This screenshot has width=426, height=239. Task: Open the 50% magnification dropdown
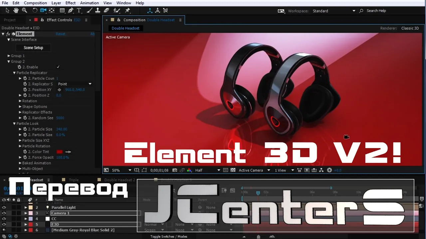pos(121,170)
